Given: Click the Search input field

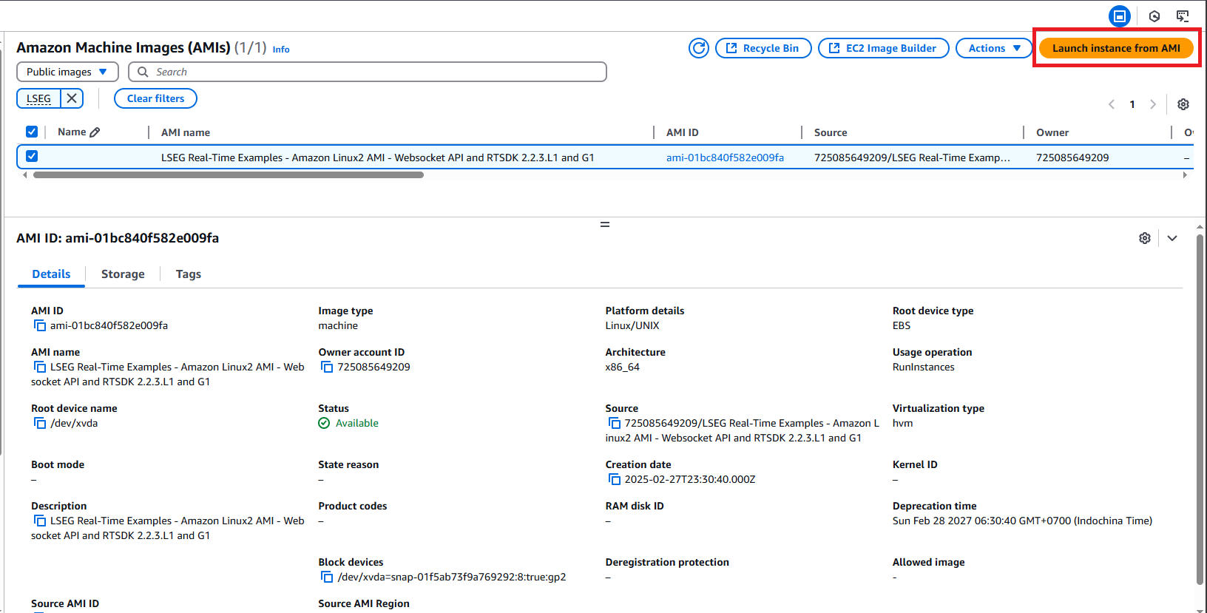Looking at the screenshot, I should [x=368, y=72].
